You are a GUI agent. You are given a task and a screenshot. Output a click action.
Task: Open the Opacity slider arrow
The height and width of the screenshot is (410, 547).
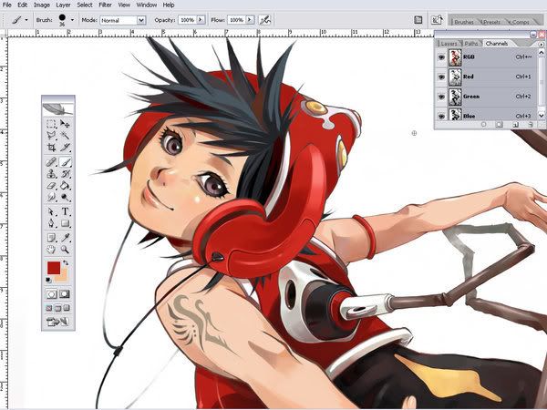(201, 20)
